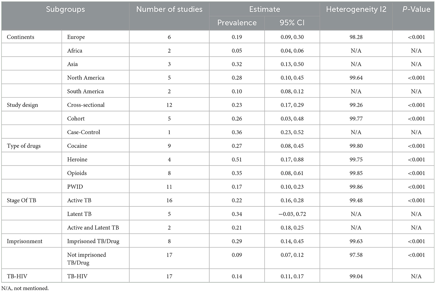Select the Prevalence sub-header
The image size is (436, 292).
[237, 23]
